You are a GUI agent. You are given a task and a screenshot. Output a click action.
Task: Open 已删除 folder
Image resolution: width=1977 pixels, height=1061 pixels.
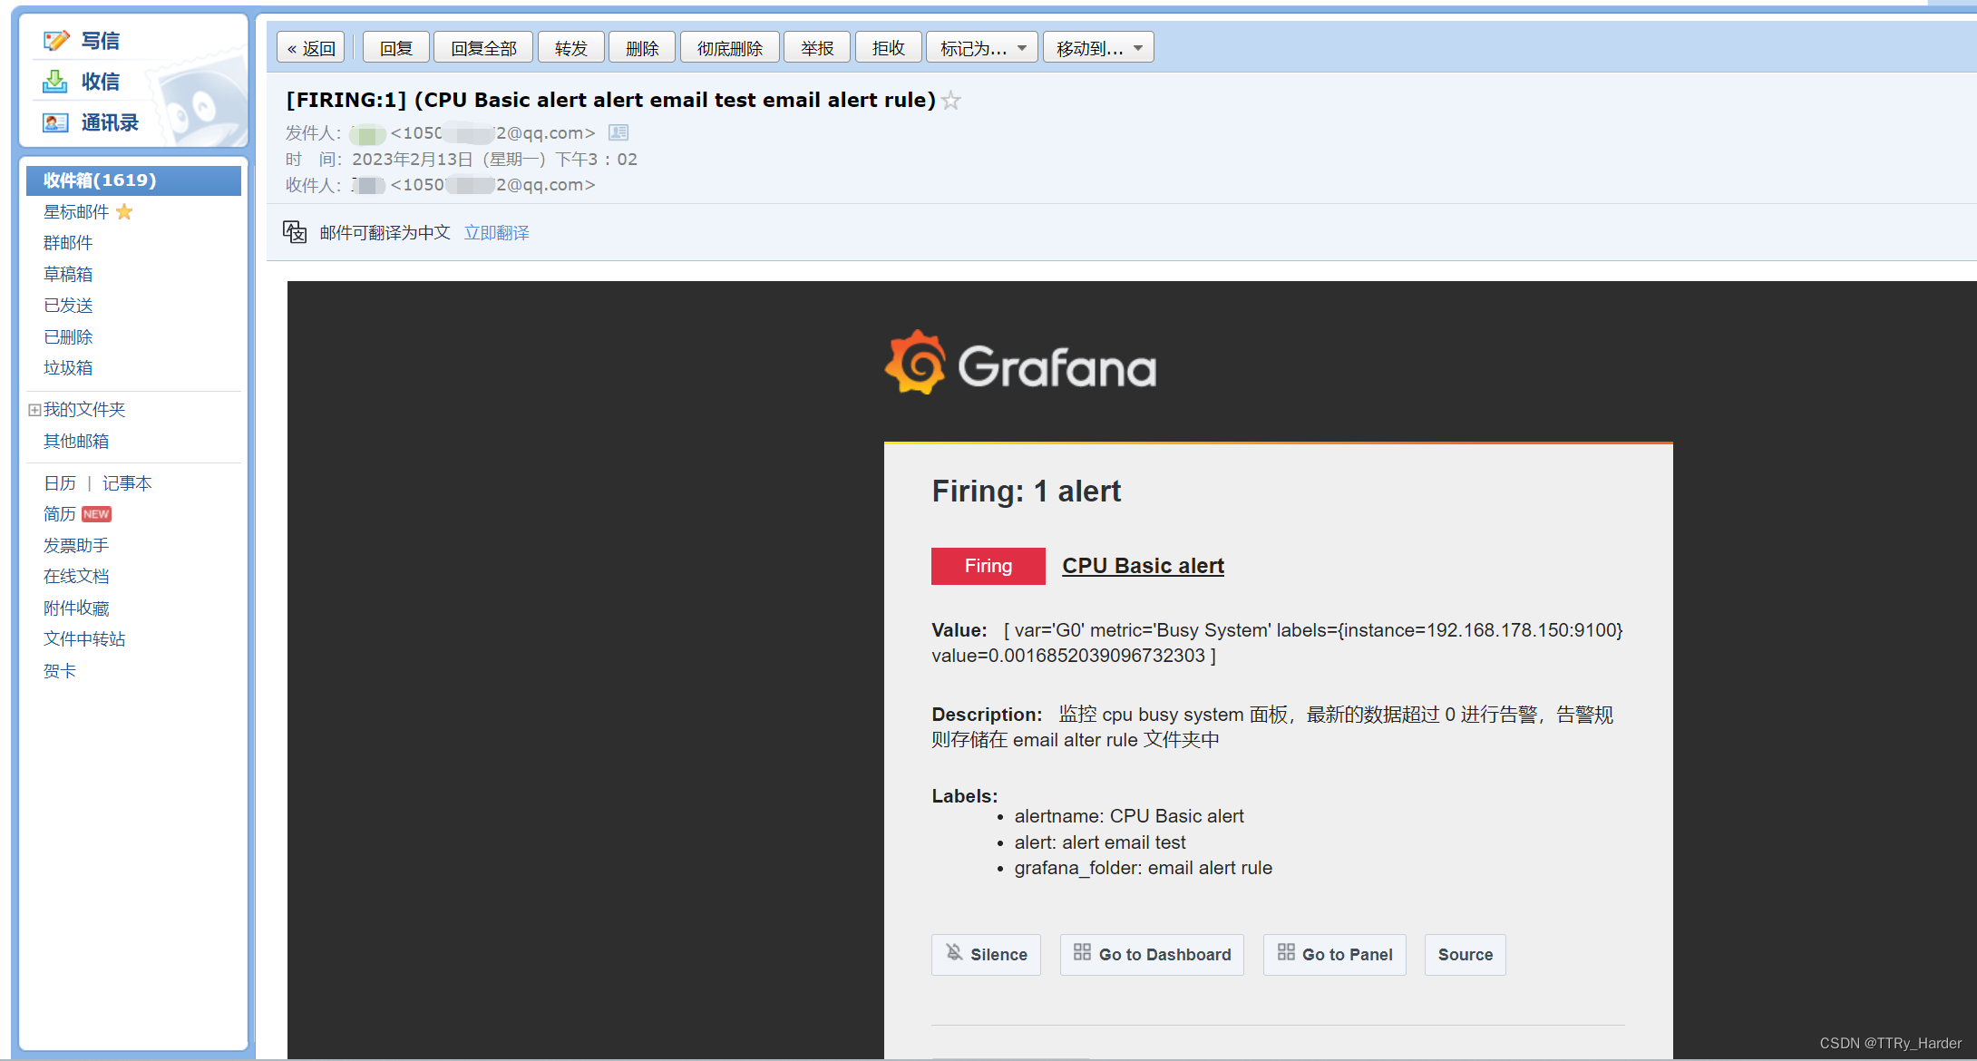68,336
